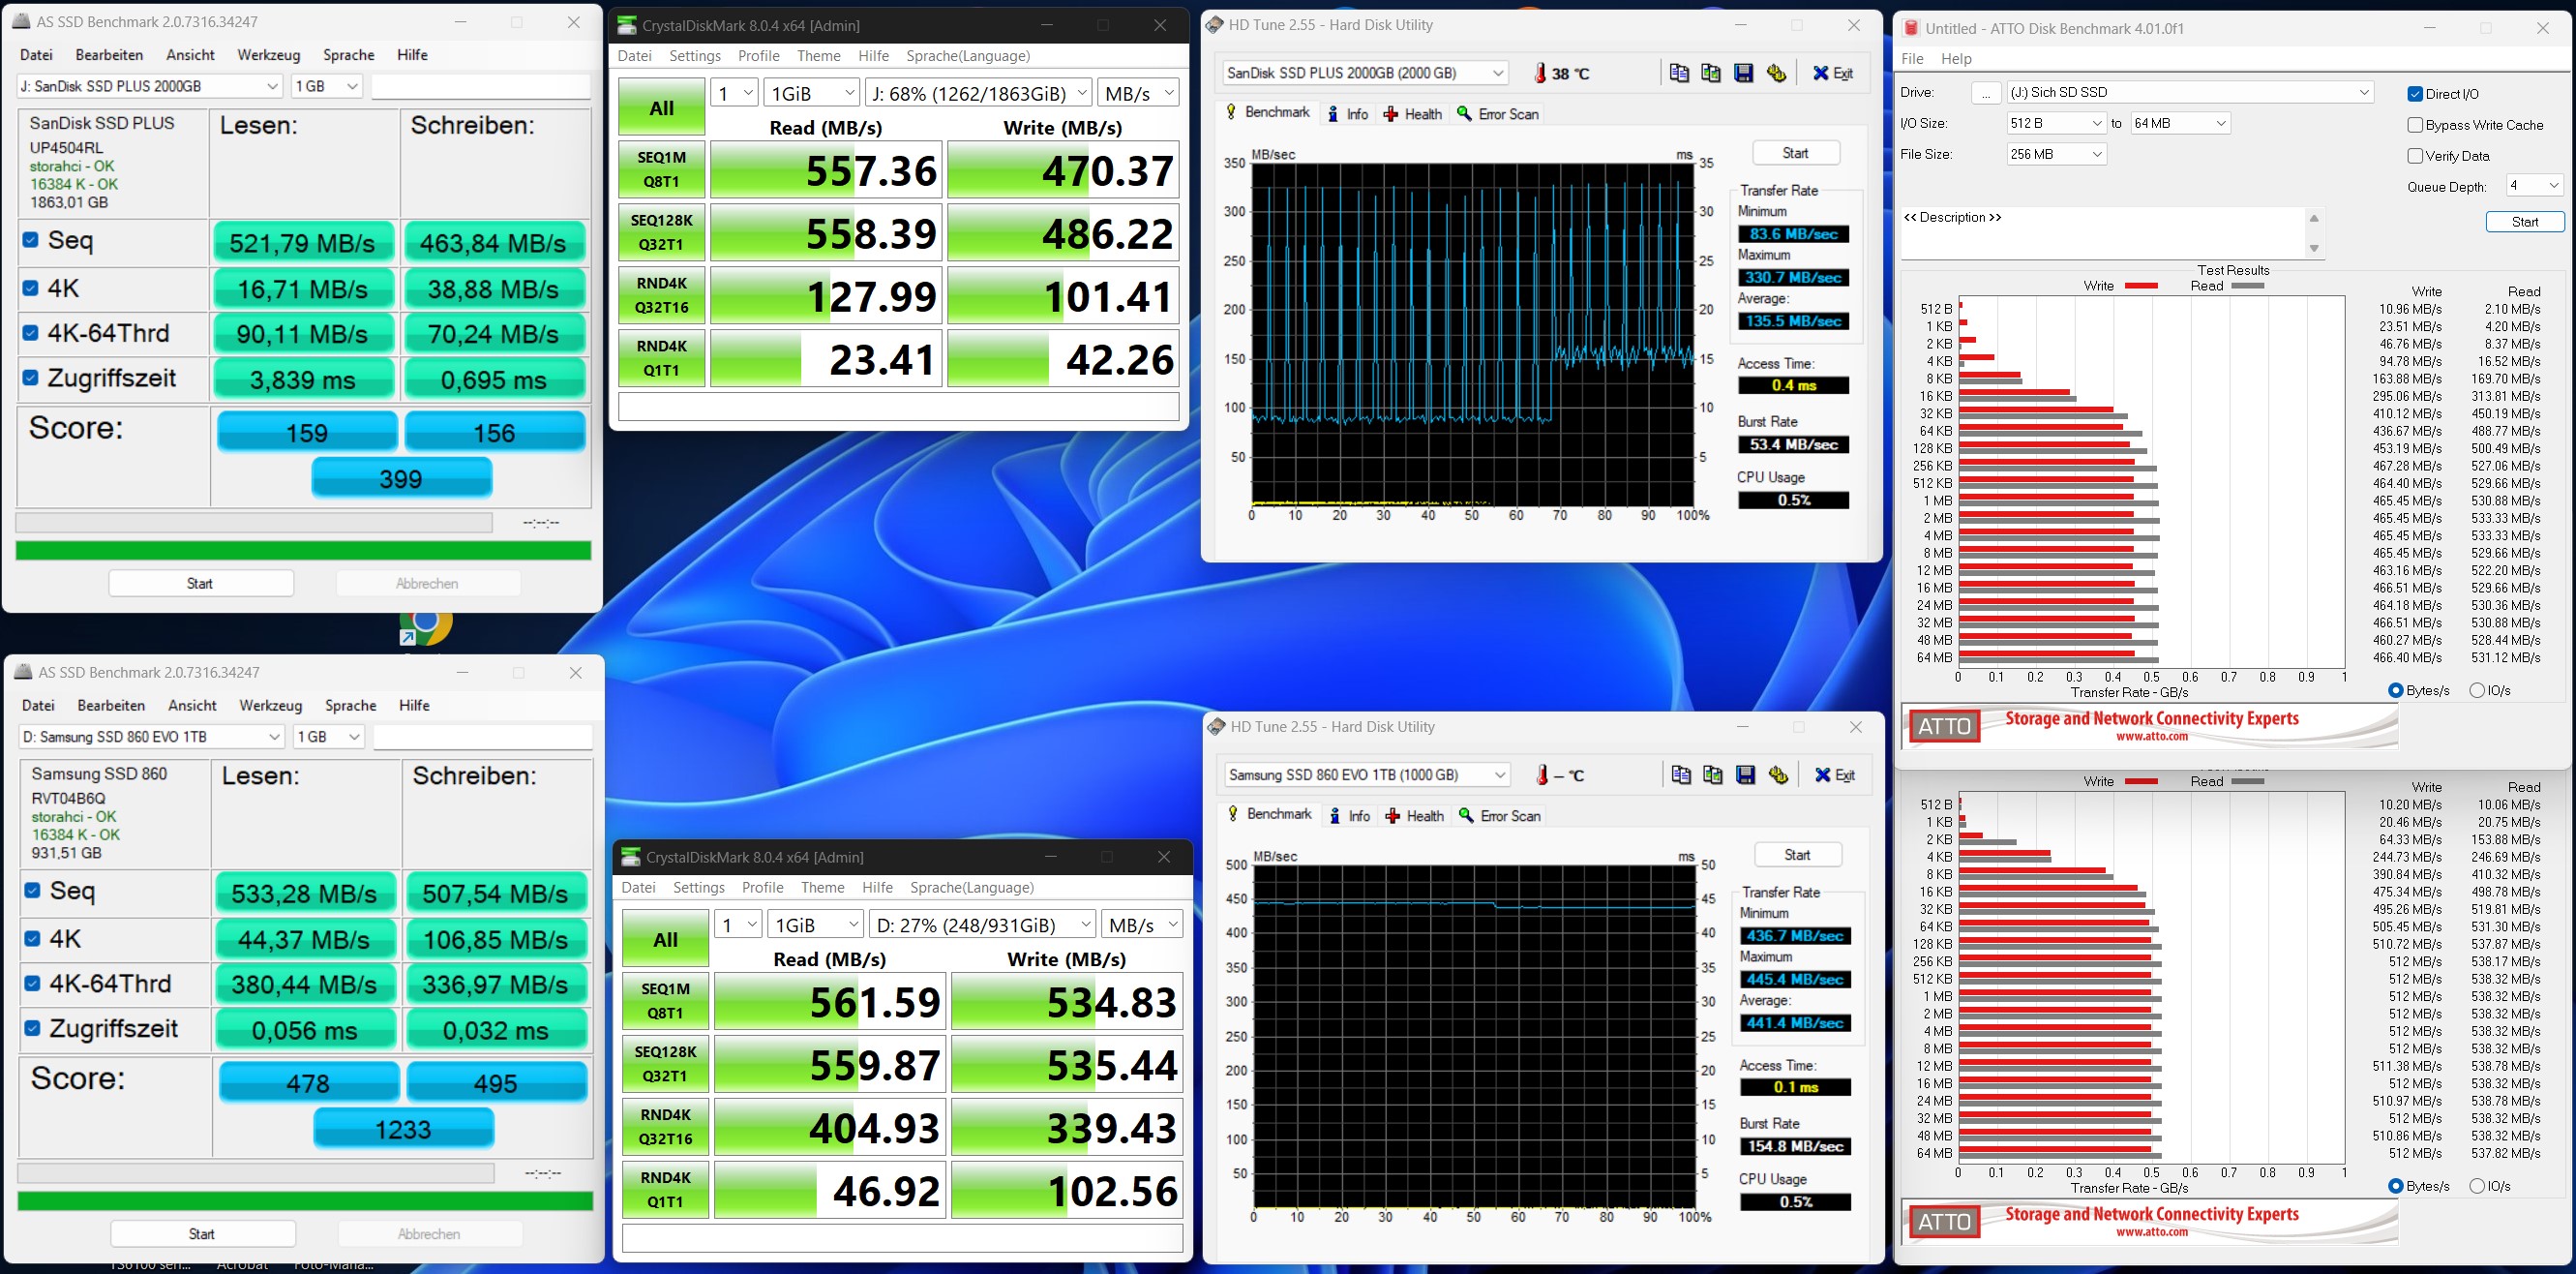This screenshot has width=2576, height=1274.
Task: Click options wrench icon in bottom HD Tune
Action: [x=1778, y=774]
